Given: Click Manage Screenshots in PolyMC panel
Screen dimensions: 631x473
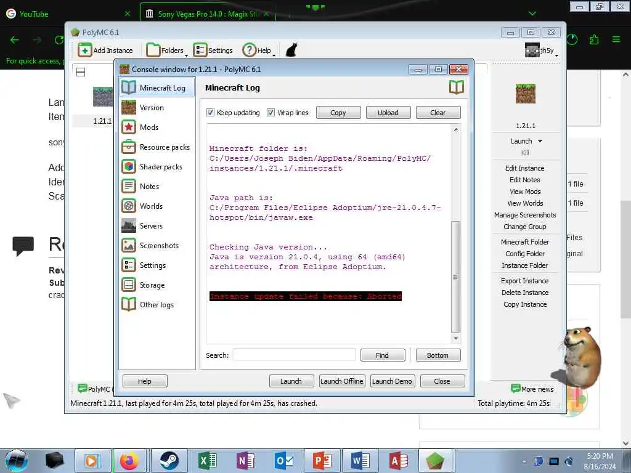Looking at the screenshot, I should [x=525, y=215].
